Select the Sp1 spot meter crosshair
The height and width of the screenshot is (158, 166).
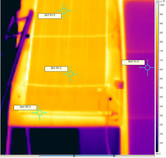(x=70, y=74)
